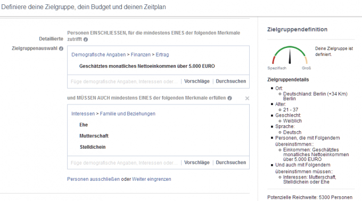Screen dimensions: 362x201
Task: Click info icon after 'Merkmale erfüllen'
Action: click(x=229, y=98)
